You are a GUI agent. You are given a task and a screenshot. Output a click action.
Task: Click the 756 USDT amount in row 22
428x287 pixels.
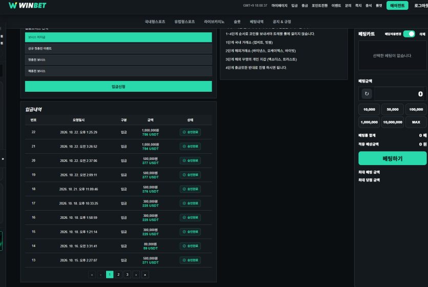[x=150, y=134]
